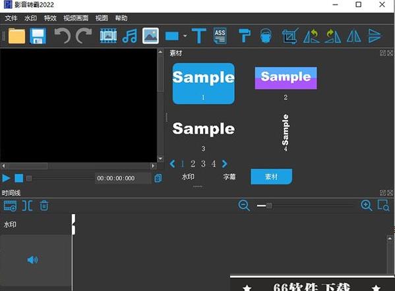Switch to the 字幕 tab
This screenshot has height=291, width=395.
point(229,177)
